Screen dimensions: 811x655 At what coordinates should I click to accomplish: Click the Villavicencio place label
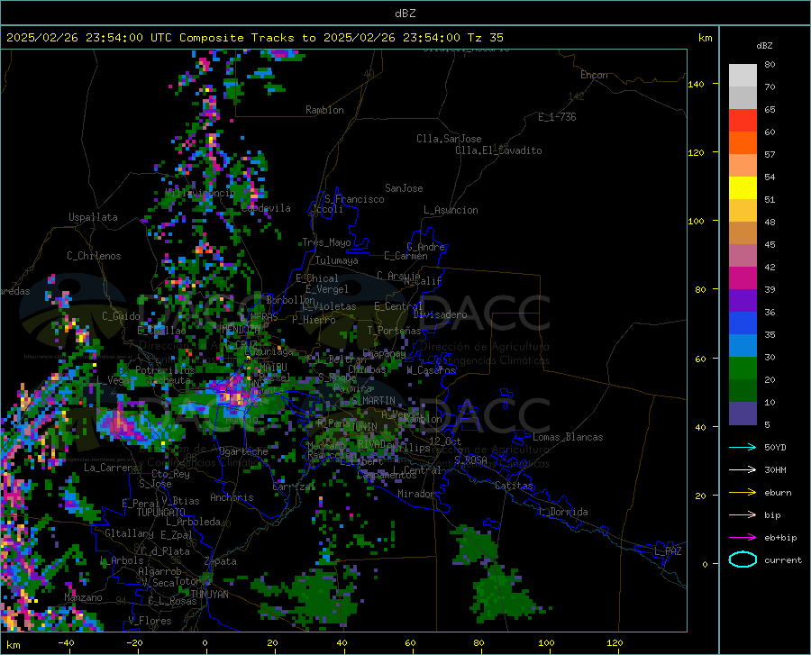pos(200,193)
